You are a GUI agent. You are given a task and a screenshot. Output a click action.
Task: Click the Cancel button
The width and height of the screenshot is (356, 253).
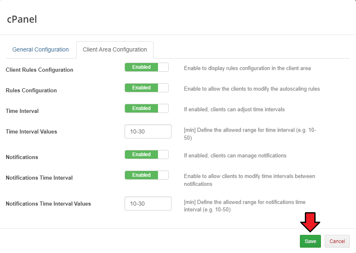point(337,241)
